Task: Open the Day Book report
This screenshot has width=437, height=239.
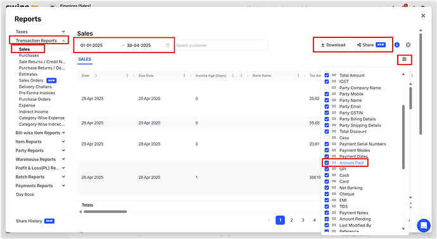Action: tap(25, 195)
